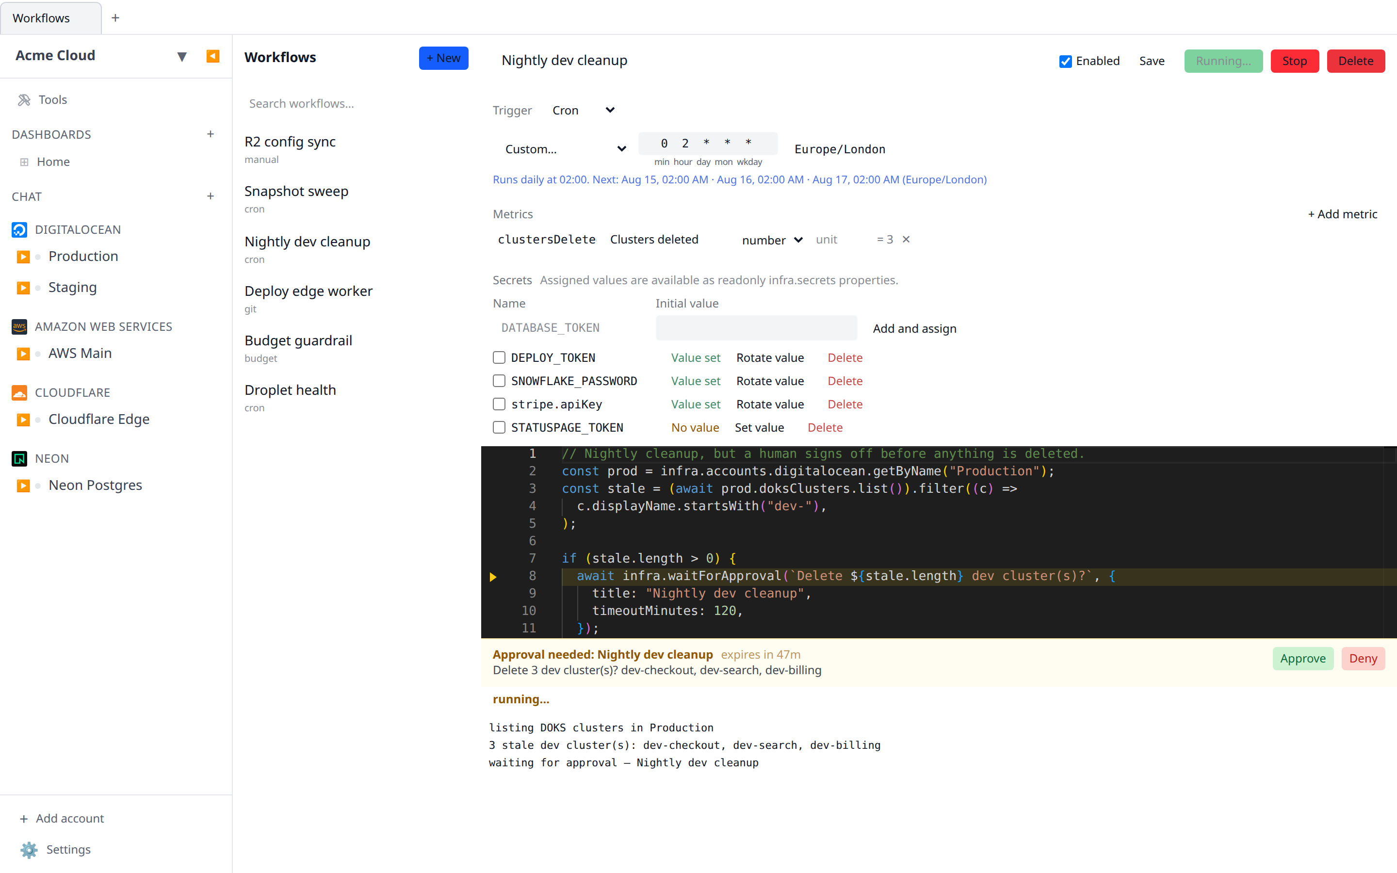
Task: Click the DigitalOcean provider logo
Action: pyautogui.click(x=19, y=230)
